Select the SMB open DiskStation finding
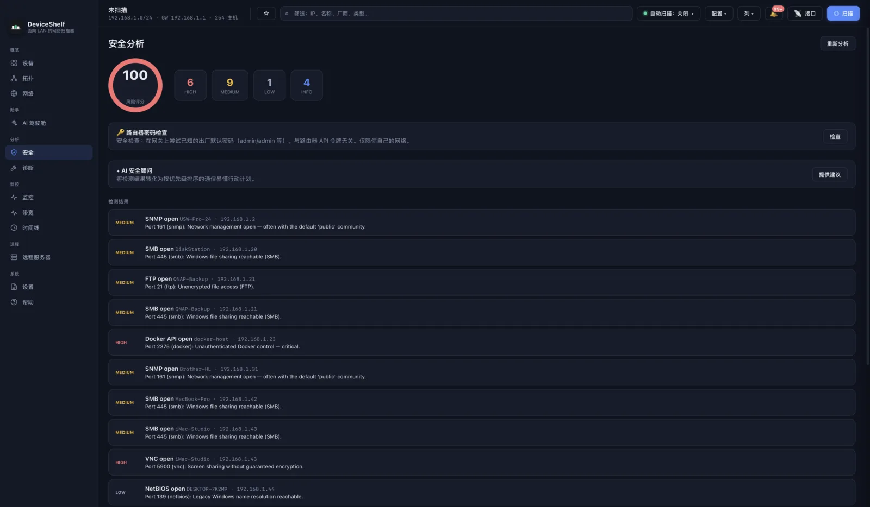Image resolution: width=870 pixels, height=507 pixels. coord(482,252)
